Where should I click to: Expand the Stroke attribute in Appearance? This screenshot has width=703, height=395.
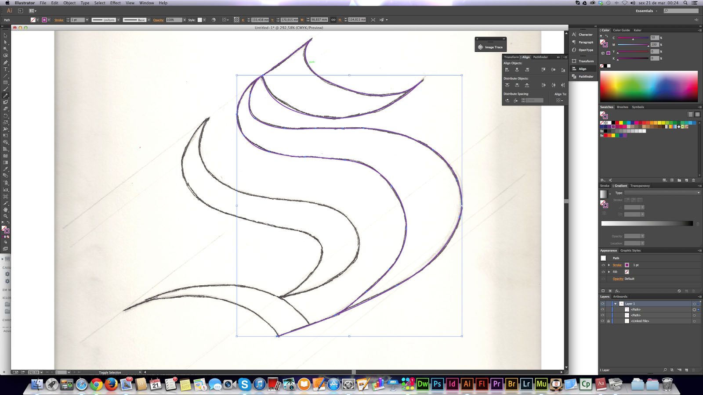(x=609, y=265)
